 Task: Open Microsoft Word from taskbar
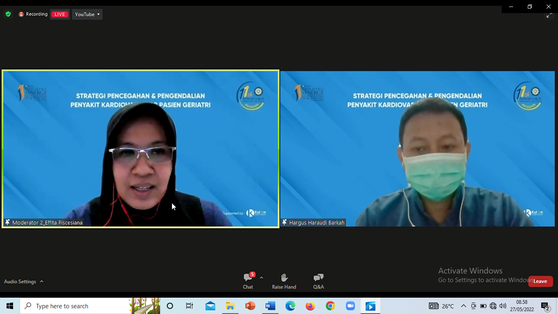[270, 306]
